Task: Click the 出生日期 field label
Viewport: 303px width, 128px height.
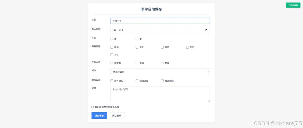Action: (96, 29)
